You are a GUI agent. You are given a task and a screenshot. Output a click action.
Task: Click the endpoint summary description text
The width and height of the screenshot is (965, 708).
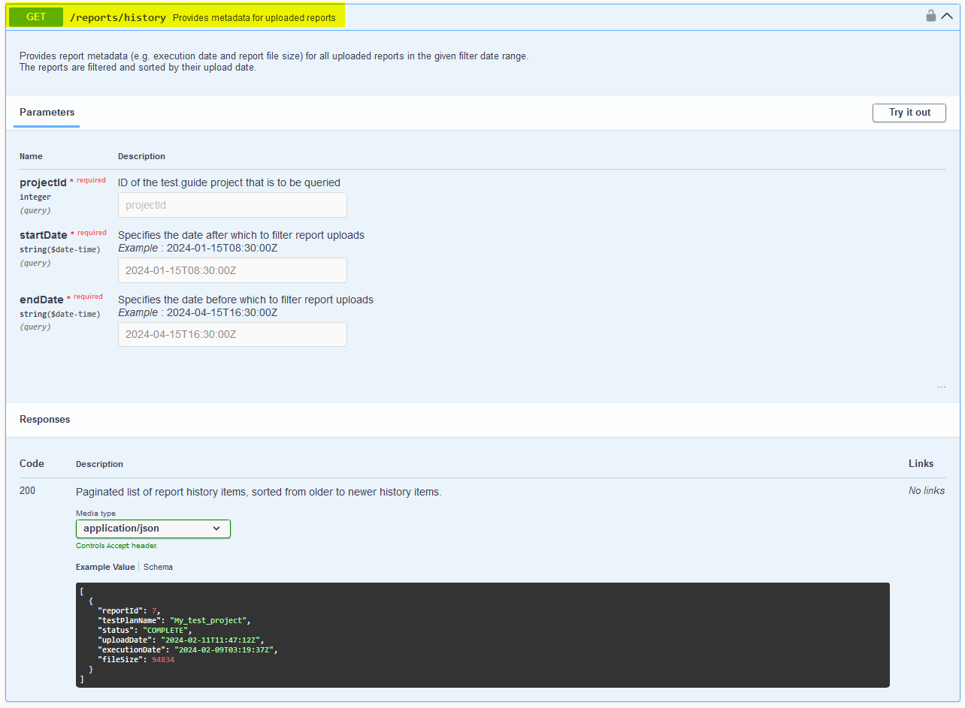click(x=254, y=18)
